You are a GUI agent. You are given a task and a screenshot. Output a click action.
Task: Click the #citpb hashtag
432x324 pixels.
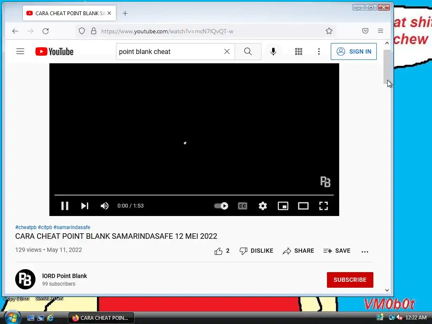[45, 227]
